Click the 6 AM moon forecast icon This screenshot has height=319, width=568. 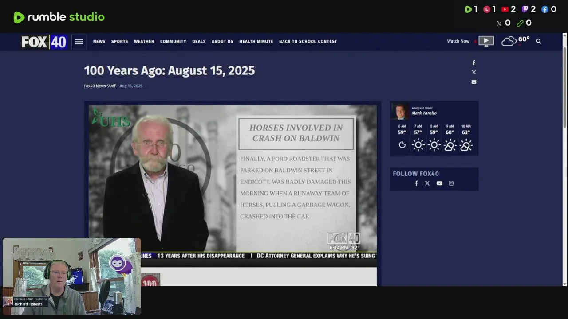pyautogui.click(x=402, y=145)
